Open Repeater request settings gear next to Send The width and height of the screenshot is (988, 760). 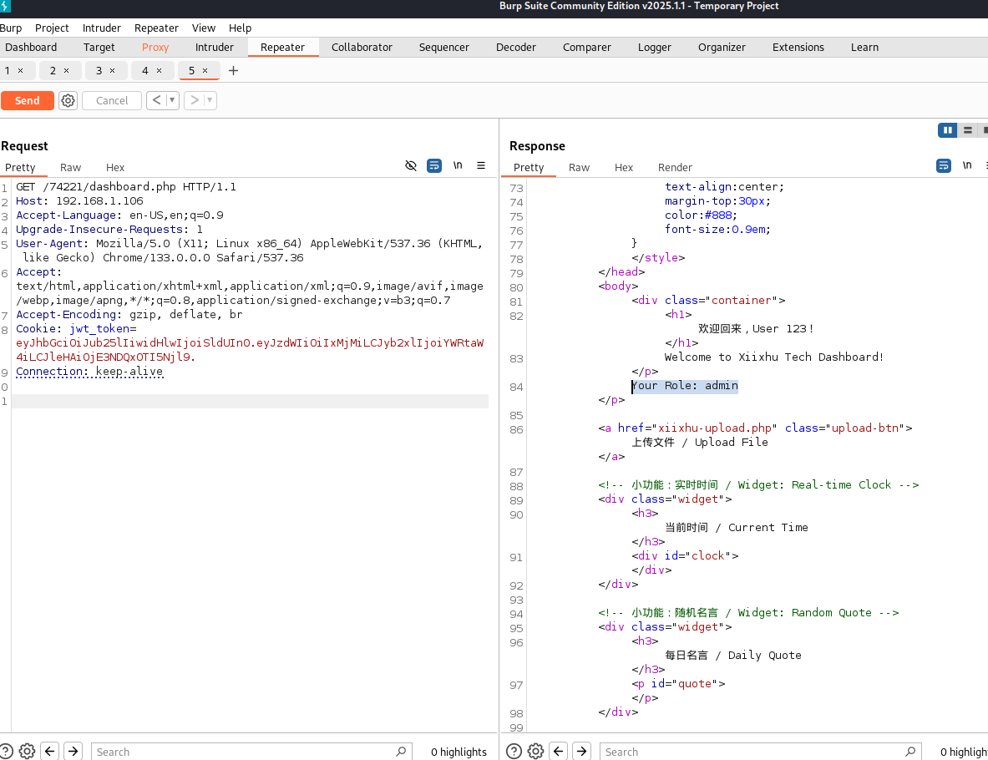68,100
